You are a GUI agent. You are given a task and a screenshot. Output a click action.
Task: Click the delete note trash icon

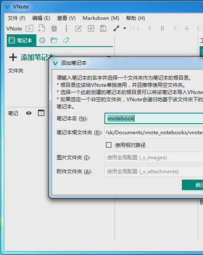point(54,28)
